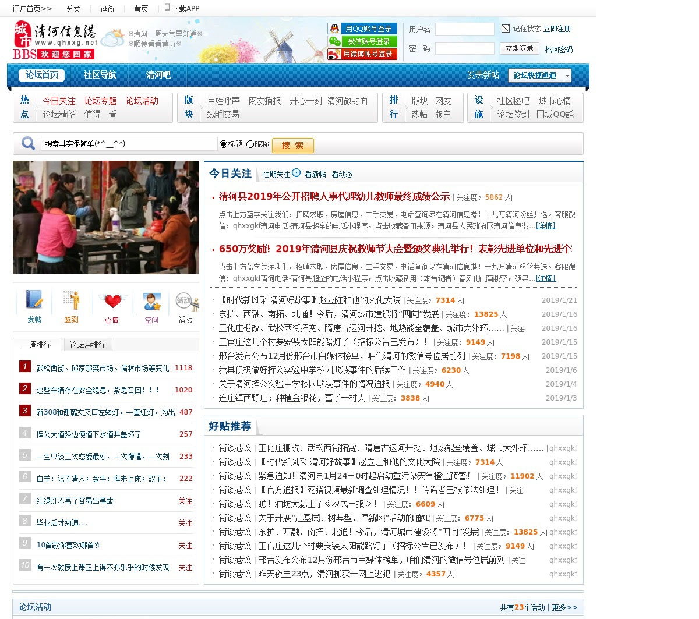
Task: Open the 空间 user space icon
Action: (x=152, y=301)
